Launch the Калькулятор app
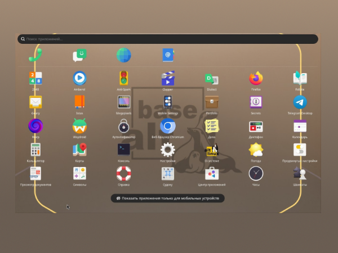 click(35, 150)
